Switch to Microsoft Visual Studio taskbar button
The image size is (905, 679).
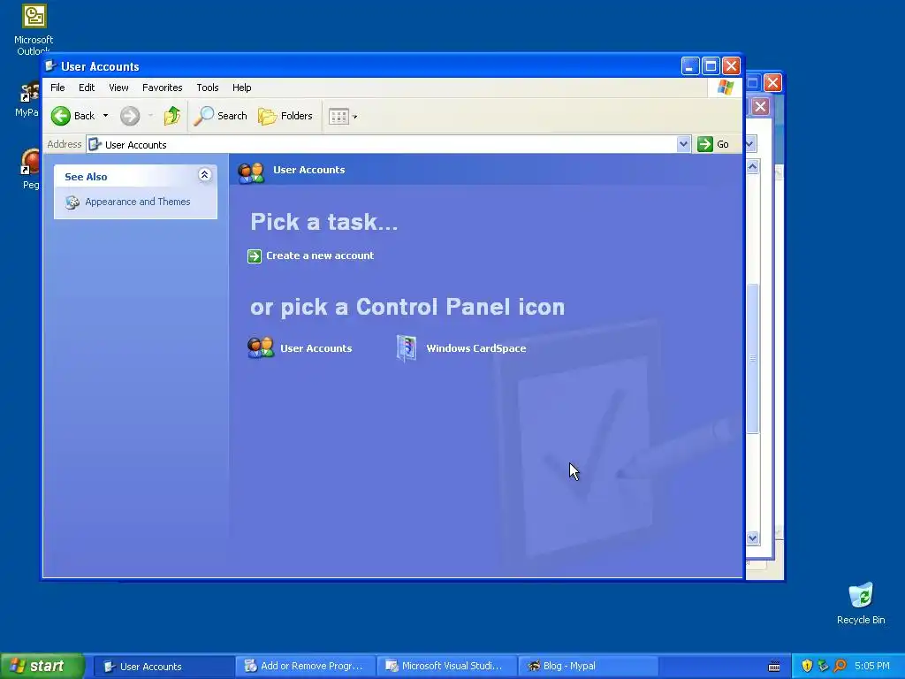[446, 667]
